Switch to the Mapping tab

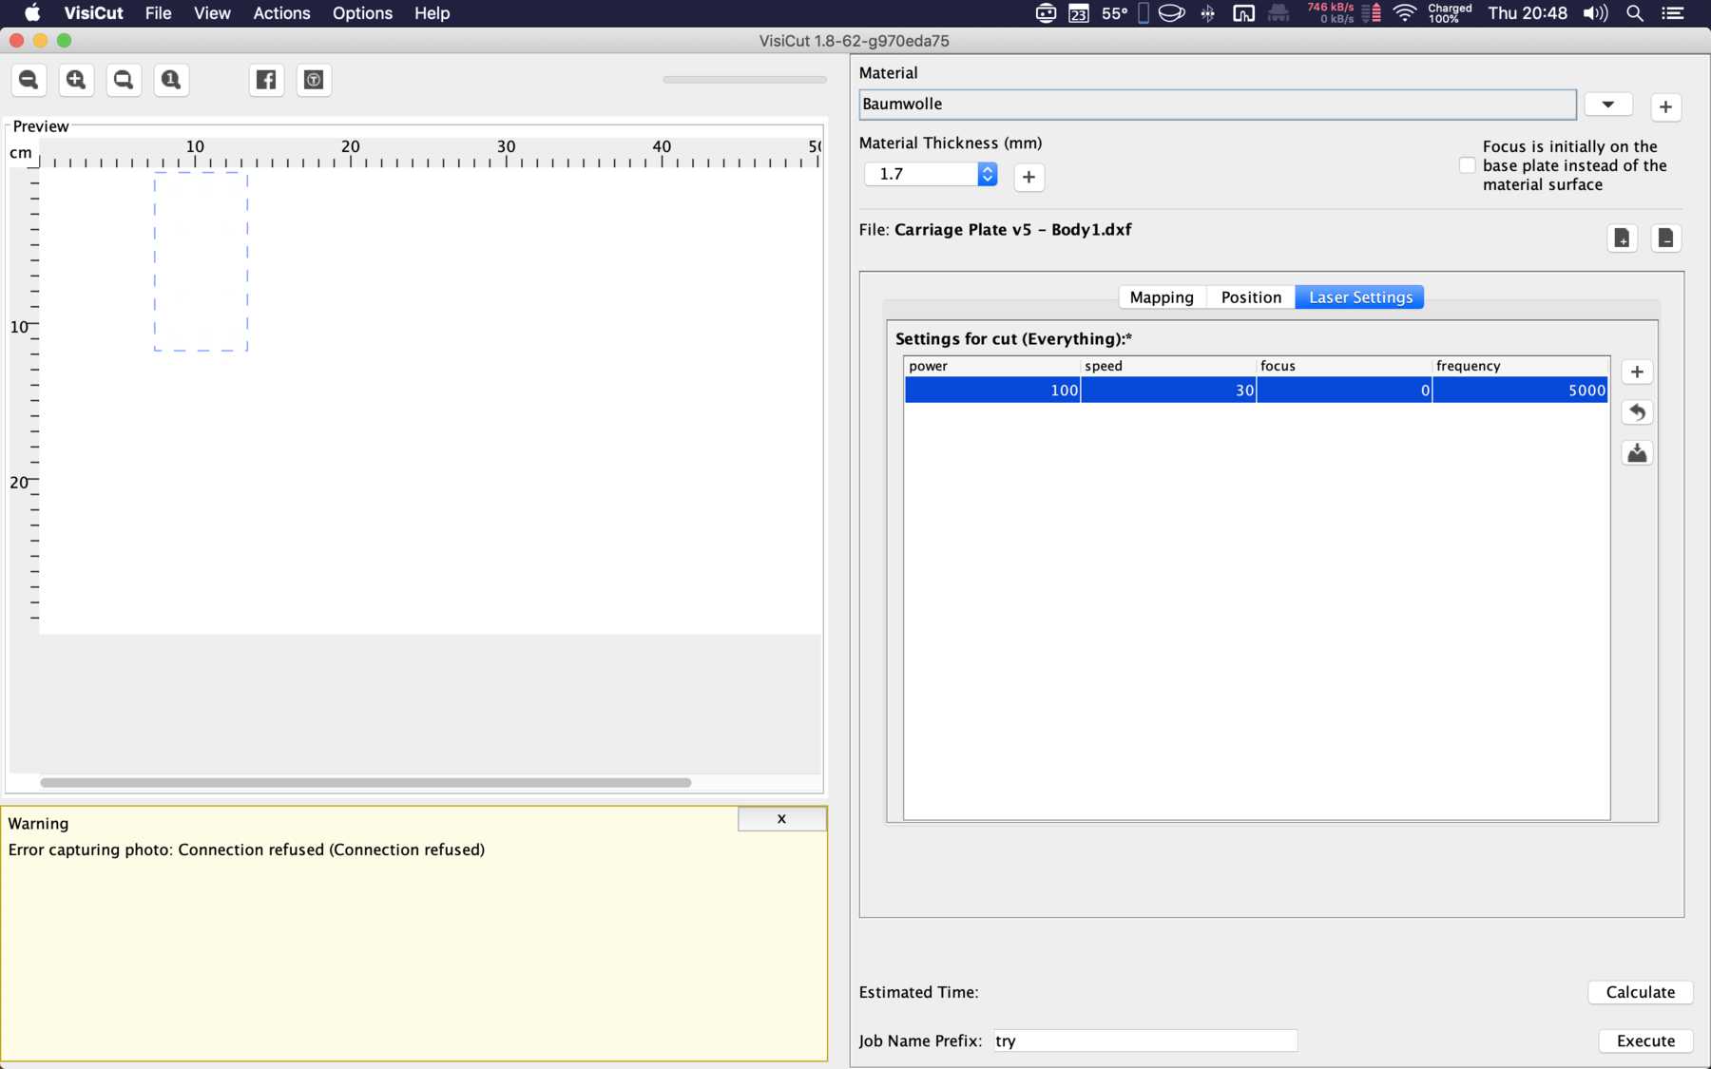(1162, 297)
